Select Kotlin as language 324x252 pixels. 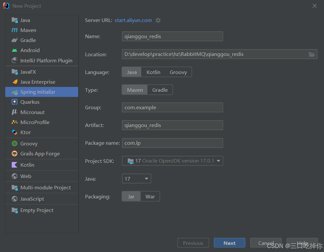pos(153,72)
